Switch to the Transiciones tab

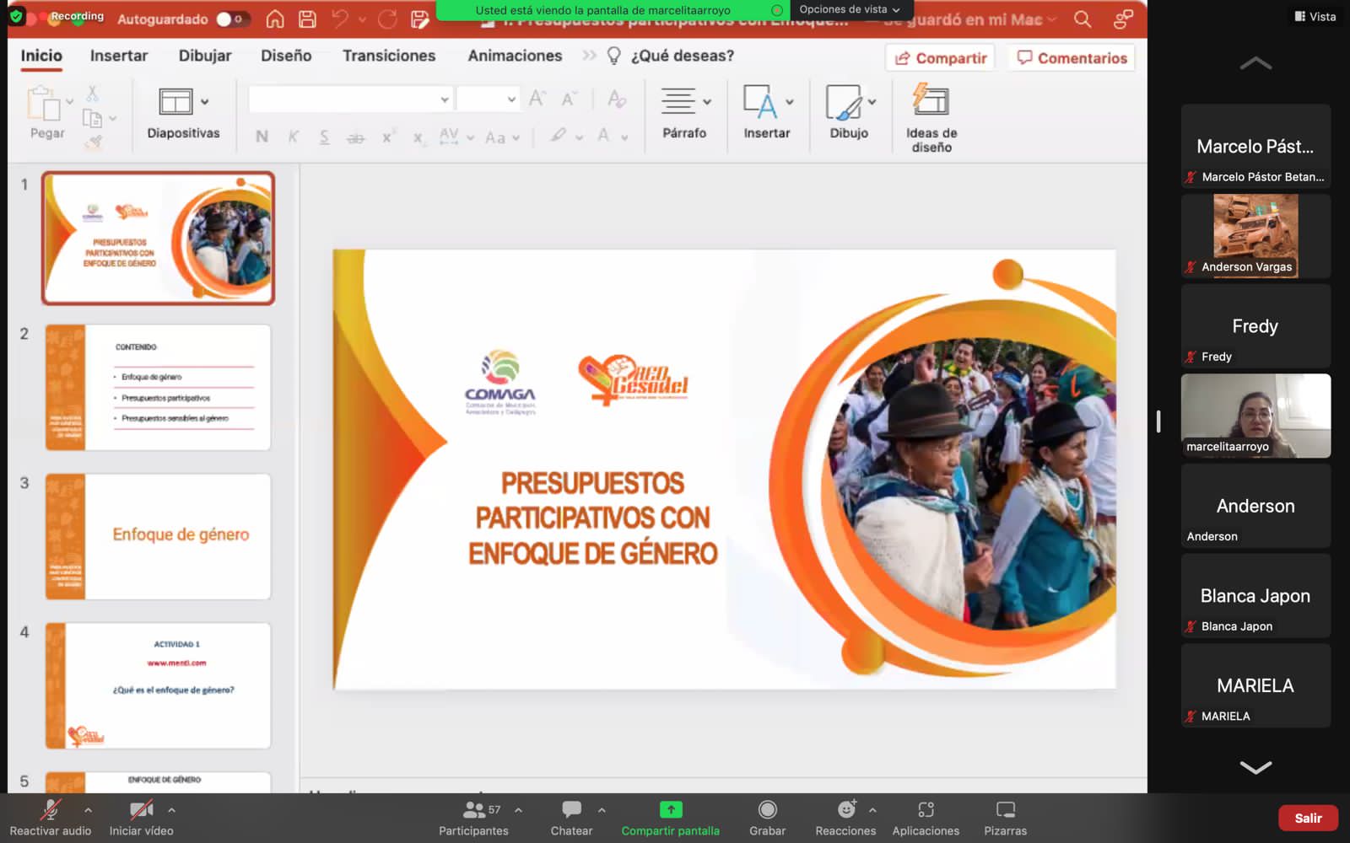[x=389, y=56]
